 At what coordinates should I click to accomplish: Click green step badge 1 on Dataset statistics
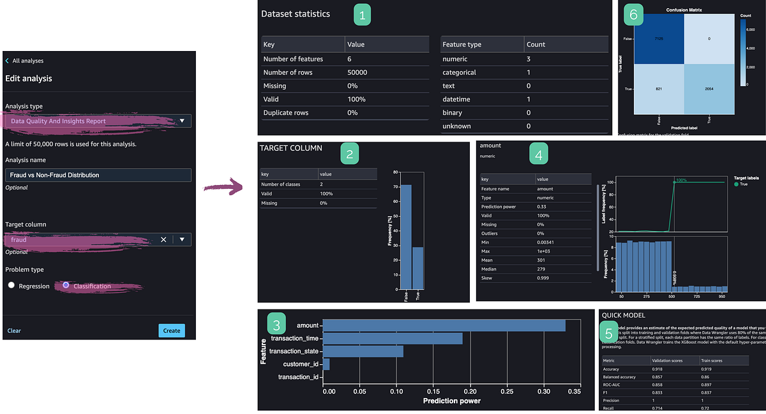[362, 13]
